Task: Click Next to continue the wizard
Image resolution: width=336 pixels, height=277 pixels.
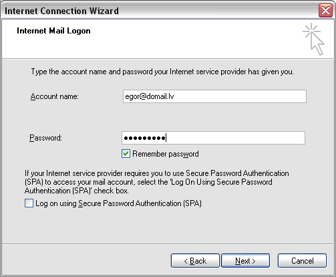Action: (245, 260)
